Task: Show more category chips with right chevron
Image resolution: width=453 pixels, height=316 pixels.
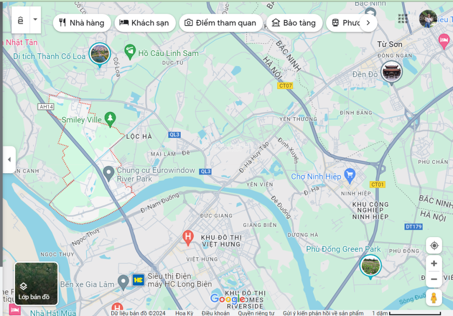Action: 368,23
